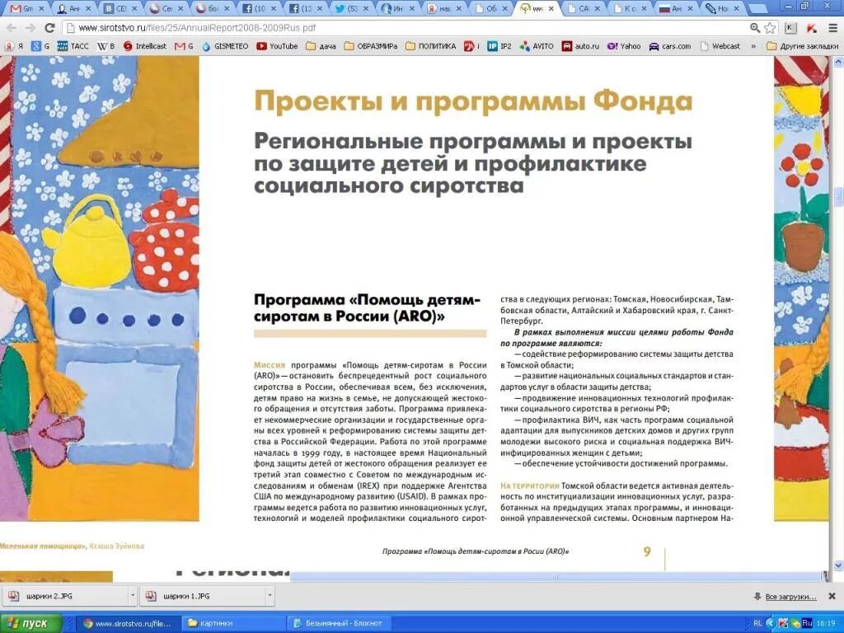
Task: Open the Yahoo bookmark
Action: [x=624, y=46]
